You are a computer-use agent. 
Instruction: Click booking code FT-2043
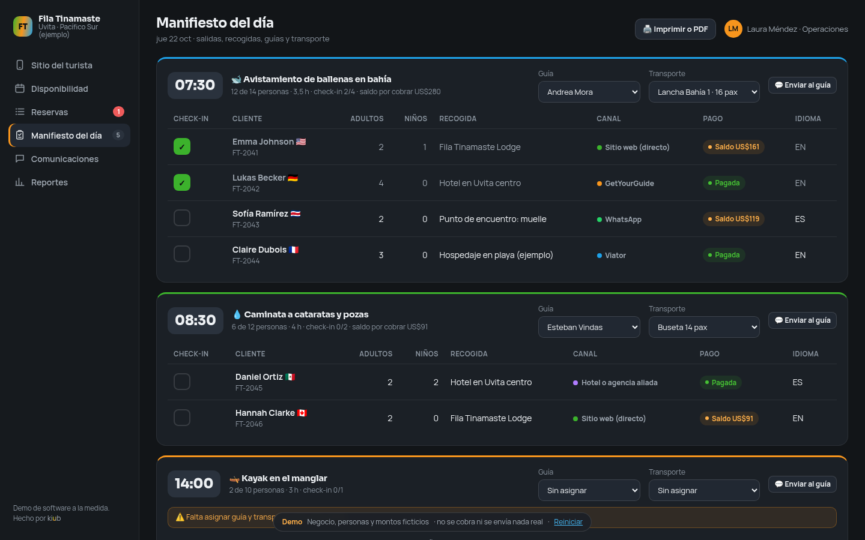pyautogui.click(x=246, y=225)
